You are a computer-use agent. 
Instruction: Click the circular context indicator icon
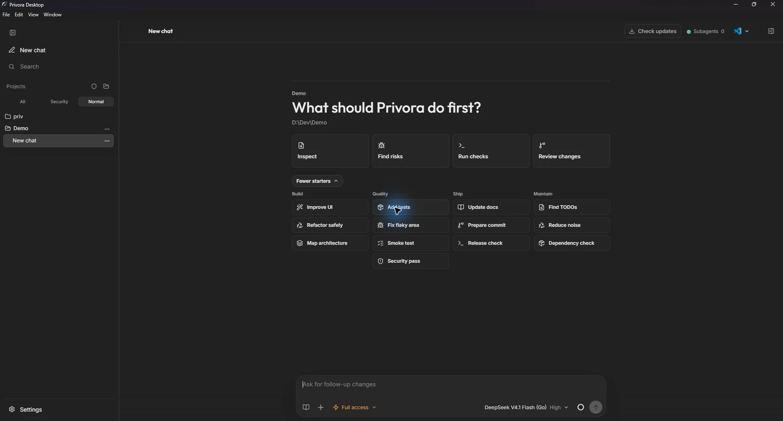click(581, 408)
